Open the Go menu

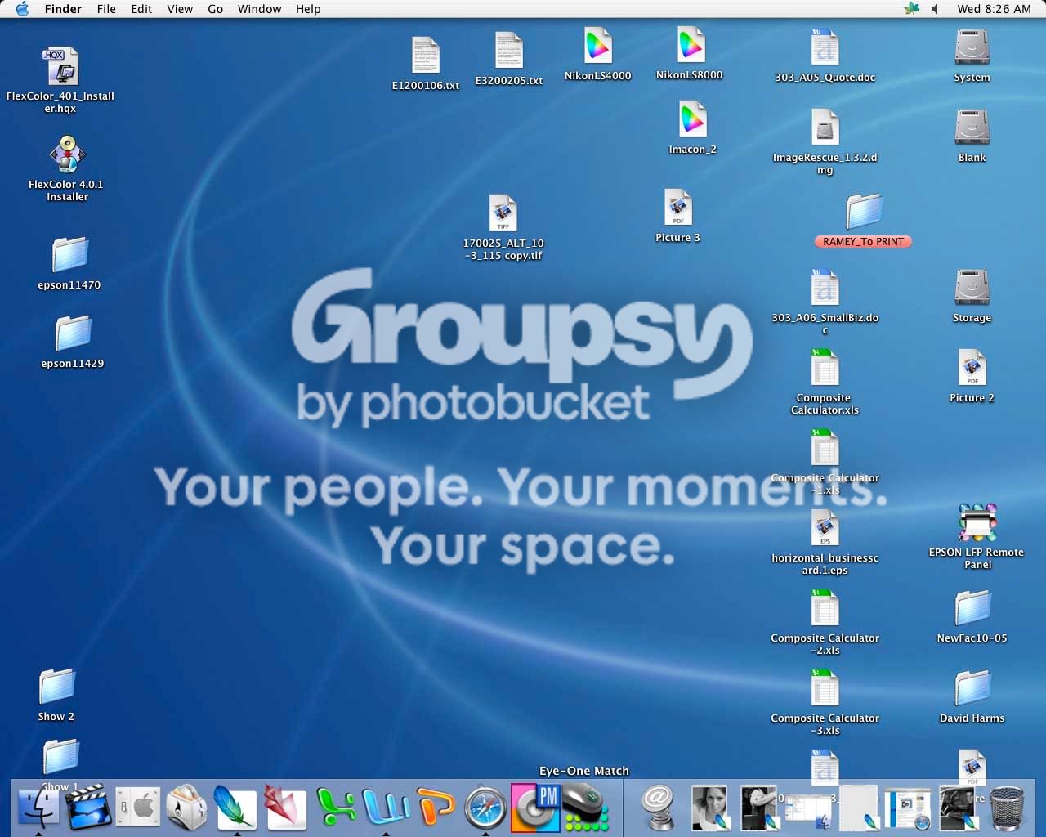(x=216, y=9)
